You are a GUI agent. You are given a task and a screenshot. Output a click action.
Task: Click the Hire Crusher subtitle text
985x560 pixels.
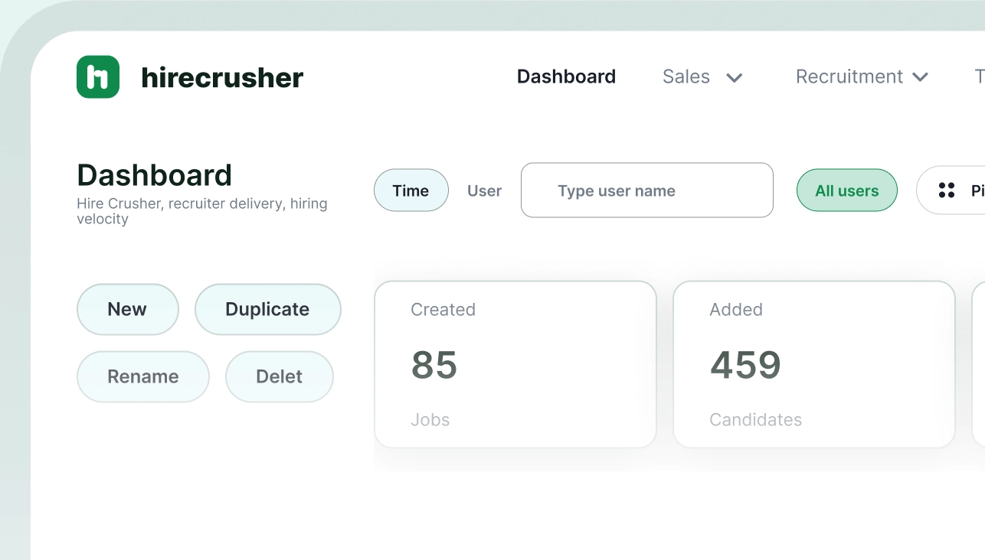click(x=201, y=211)
